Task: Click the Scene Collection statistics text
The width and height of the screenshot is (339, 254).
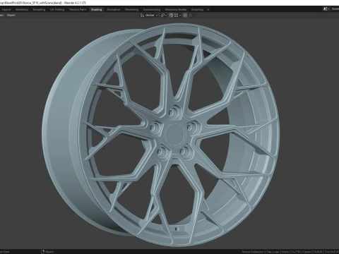Action: 290,252
